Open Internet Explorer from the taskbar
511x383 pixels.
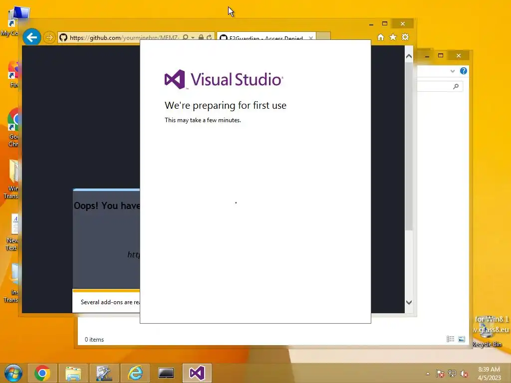click(135, 373)
